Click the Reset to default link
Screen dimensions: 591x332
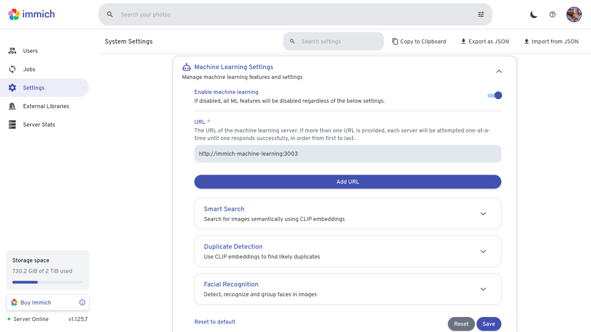(x=215, y=322)
